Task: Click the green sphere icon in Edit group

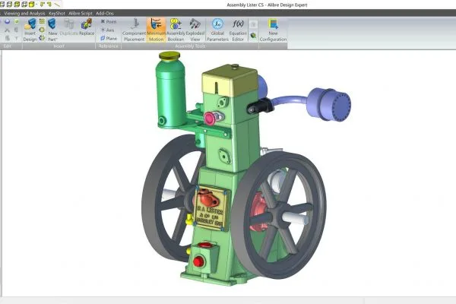Action: point(16,21)
